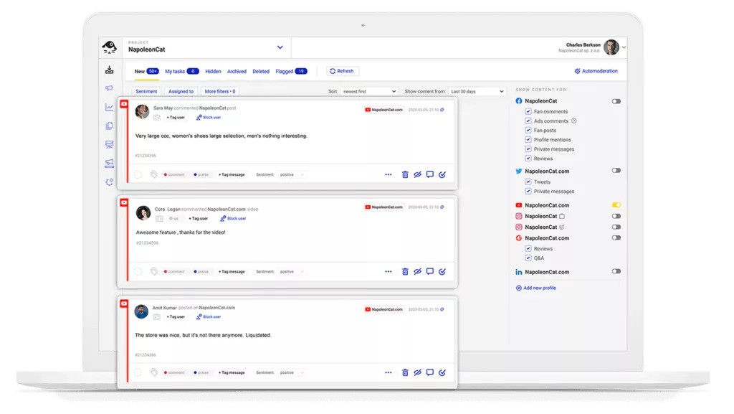Hide Sara May's comment with crossed-eye icon
Image resolution: width=734 pixels, height=414 pixels.
(418, 174)
